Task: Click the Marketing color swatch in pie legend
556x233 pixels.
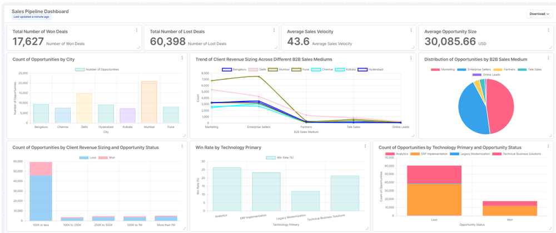Action: pyautogui.click(x=435, y=69)
